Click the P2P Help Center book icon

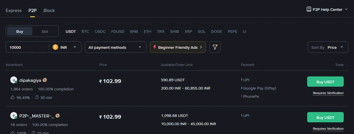(x=309, y=9)
